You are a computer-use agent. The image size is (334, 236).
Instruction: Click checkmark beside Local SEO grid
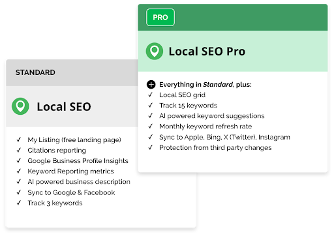click(150, 95)
